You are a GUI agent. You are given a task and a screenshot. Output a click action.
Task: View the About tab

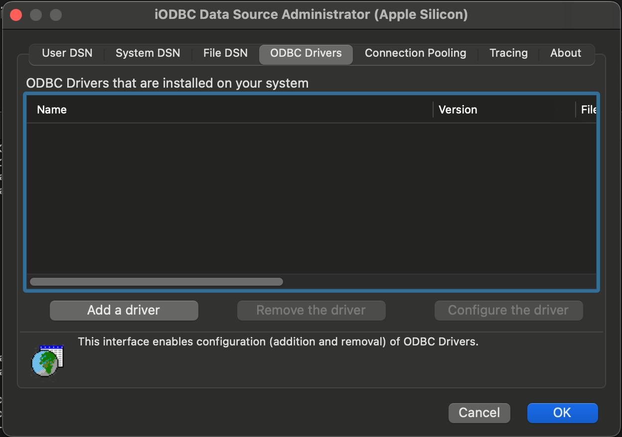[x=565, y=53]
